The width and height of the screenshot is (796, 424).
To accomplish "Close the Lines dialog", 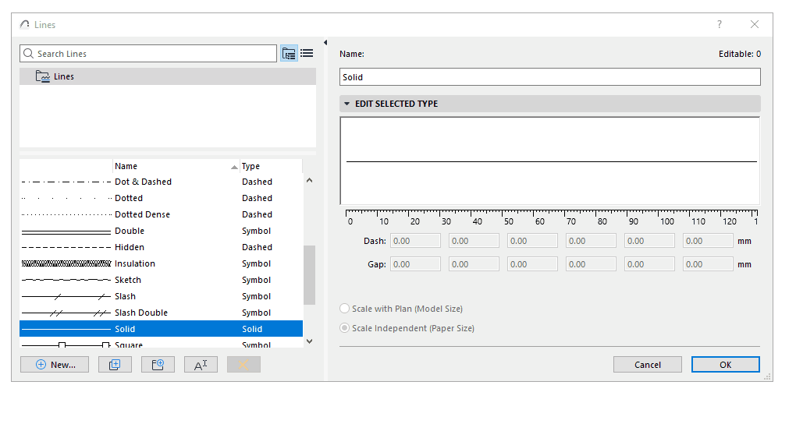I will tap(755, 24).
